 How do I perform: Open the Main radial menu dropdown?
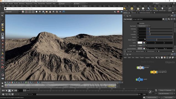click(x=81, y=4)
